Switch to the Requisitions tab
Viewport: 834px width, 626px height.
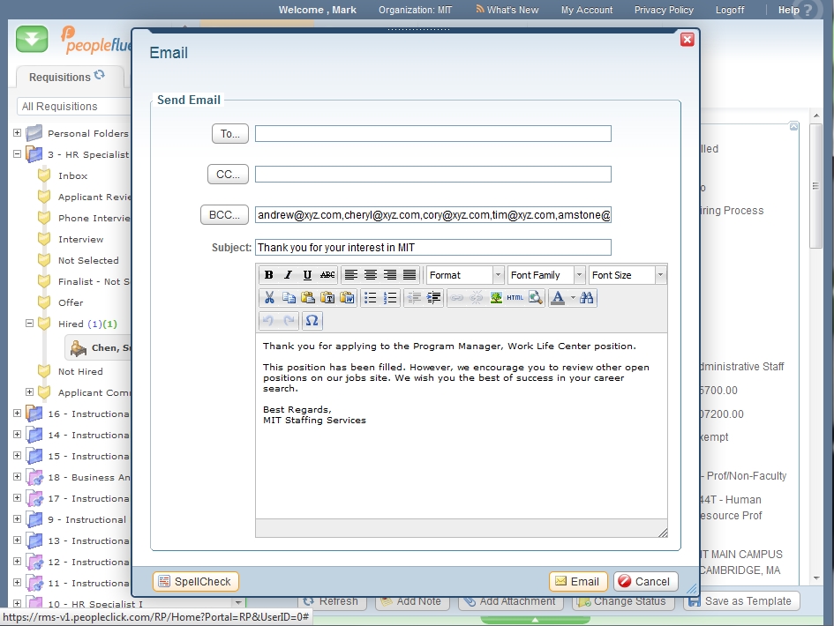[x=67, y=77]
